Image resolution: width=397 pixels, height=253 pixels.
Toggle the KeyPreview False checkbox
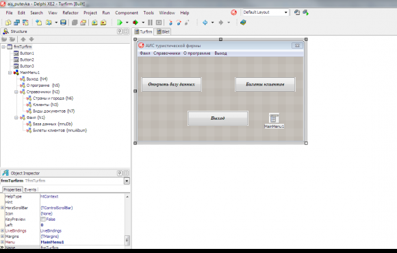43,219
